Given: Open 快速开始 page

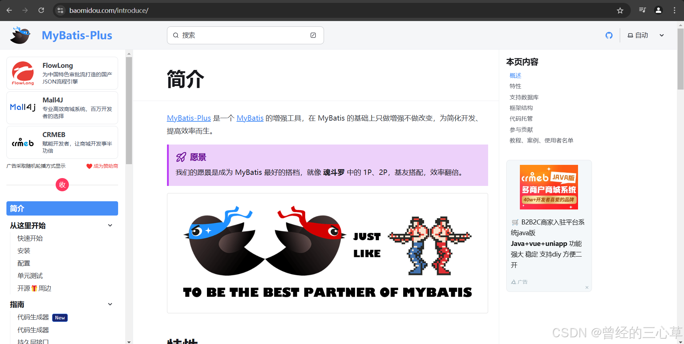Looking at the screenshot, I should 30,238.
